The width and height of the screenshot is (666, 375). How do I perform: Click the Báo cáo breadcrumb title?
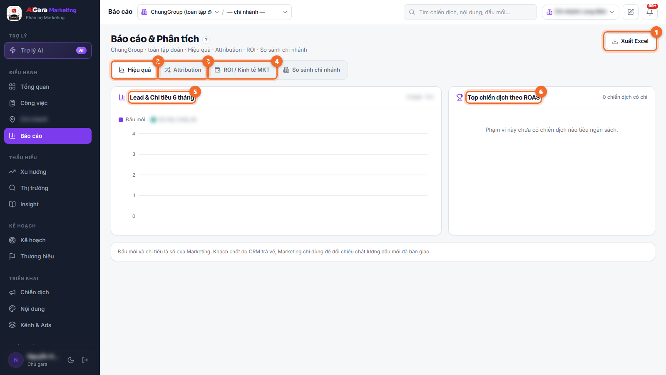(x=120, y=12)
